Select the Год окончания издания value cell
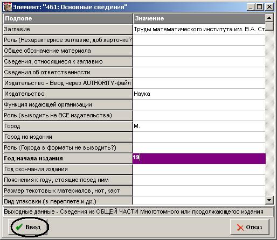Viewport: 277px width, 240px height. (x=199, y=169)
